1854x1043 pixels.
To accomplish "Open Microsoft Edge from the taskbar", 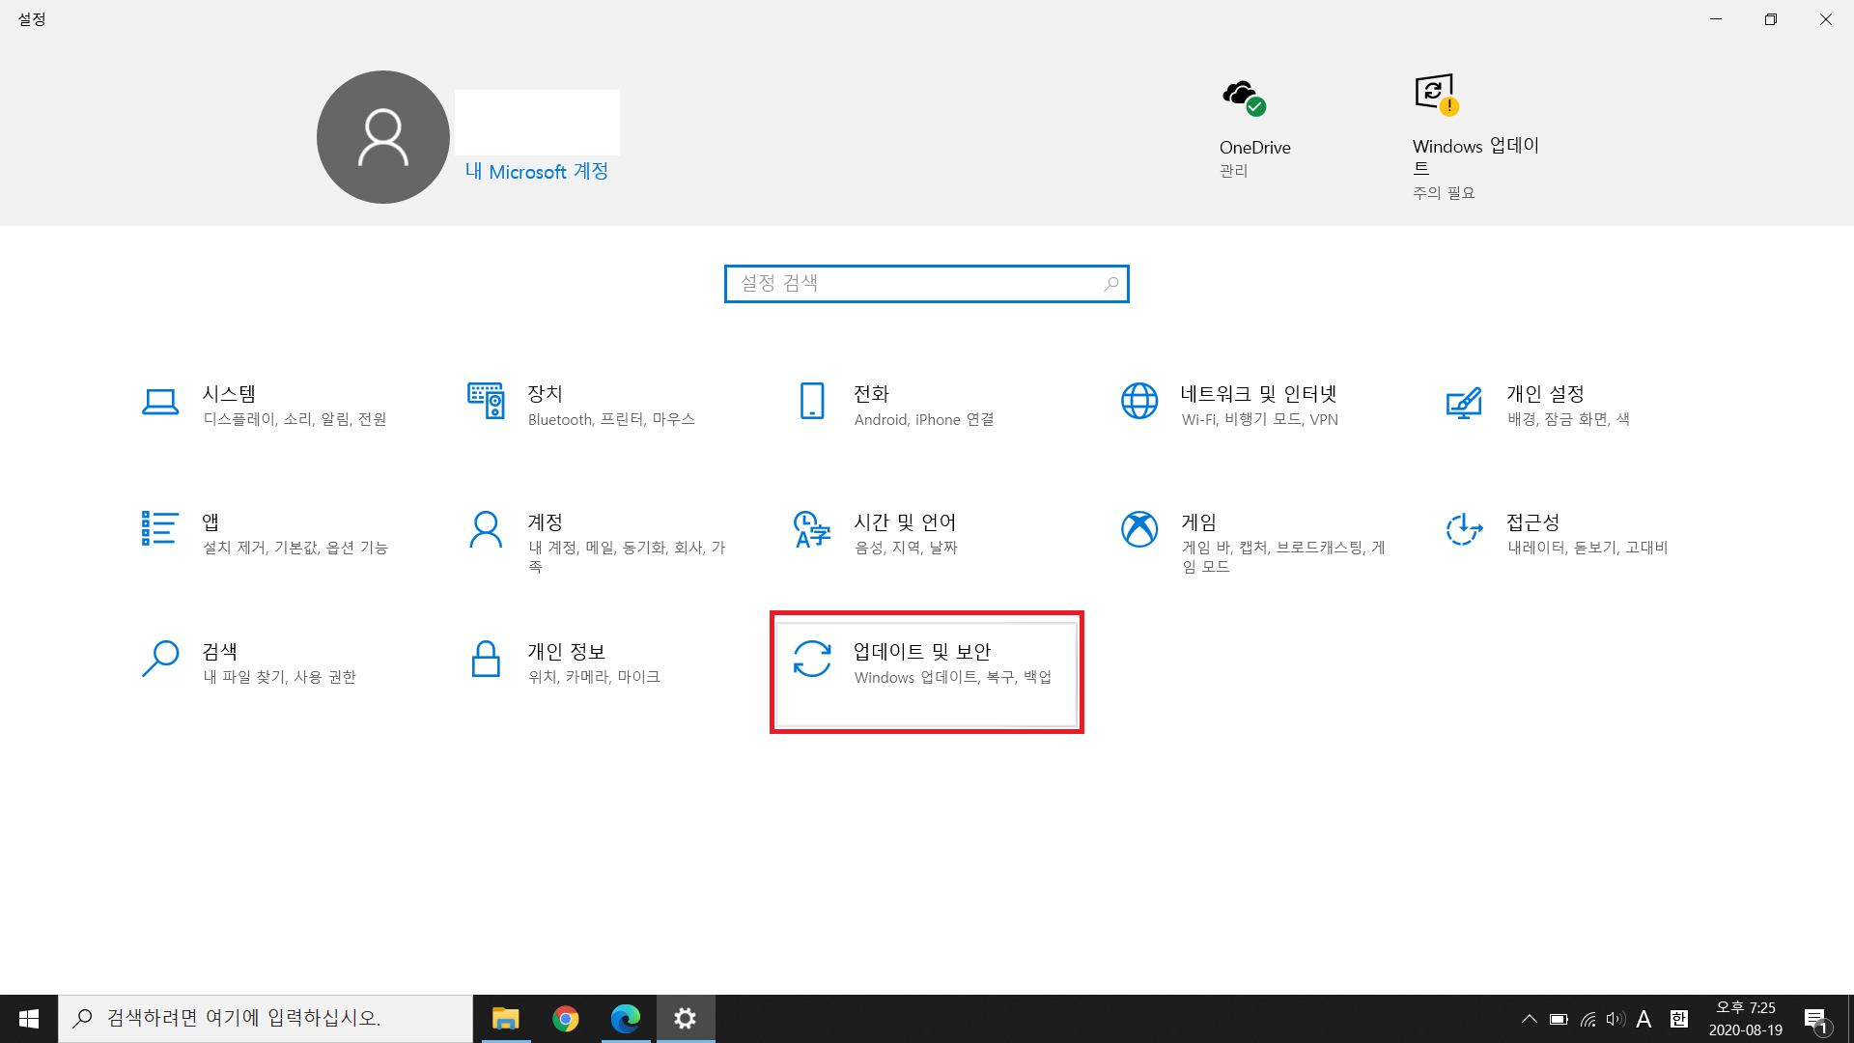I will tap(626, 1019).
